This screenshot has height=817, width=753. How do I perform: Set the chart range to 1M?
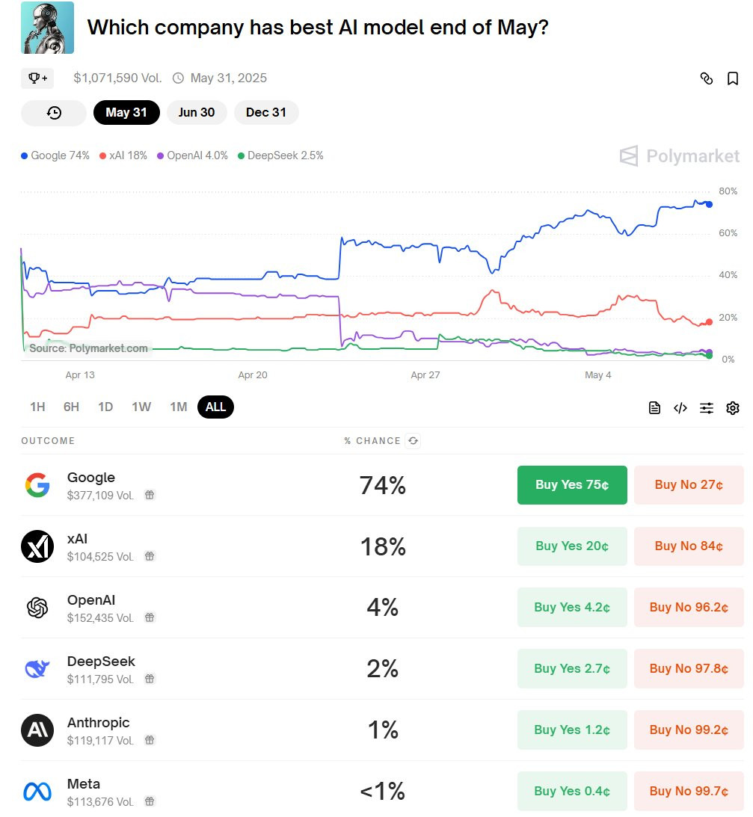click(178, 407)
